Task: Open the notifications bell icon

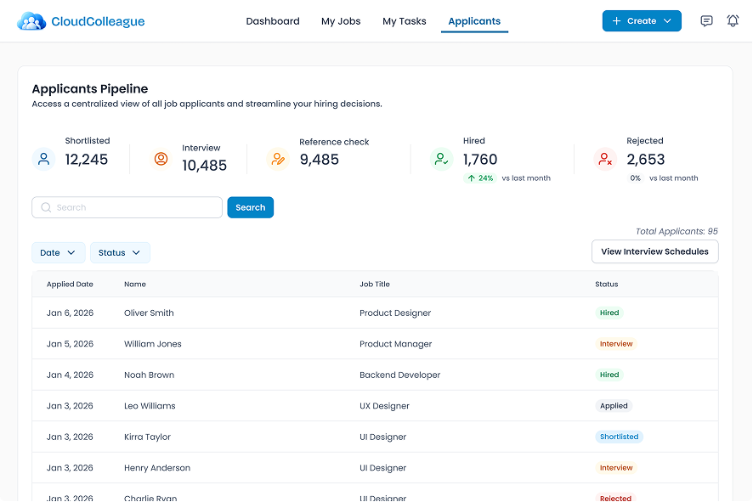Action: pos(733,21)
